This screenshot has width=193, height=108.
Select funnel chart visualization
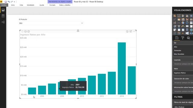(179, 26)
